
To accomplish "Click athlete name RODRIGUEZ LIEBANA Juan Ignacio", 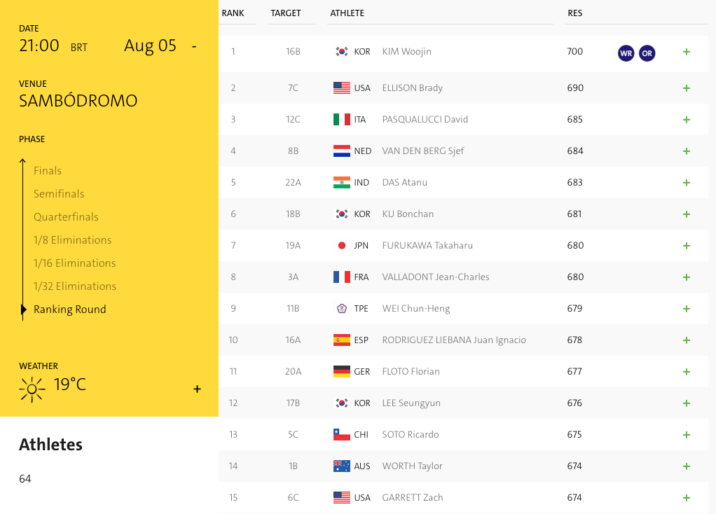I will click(x=454, y=340).
